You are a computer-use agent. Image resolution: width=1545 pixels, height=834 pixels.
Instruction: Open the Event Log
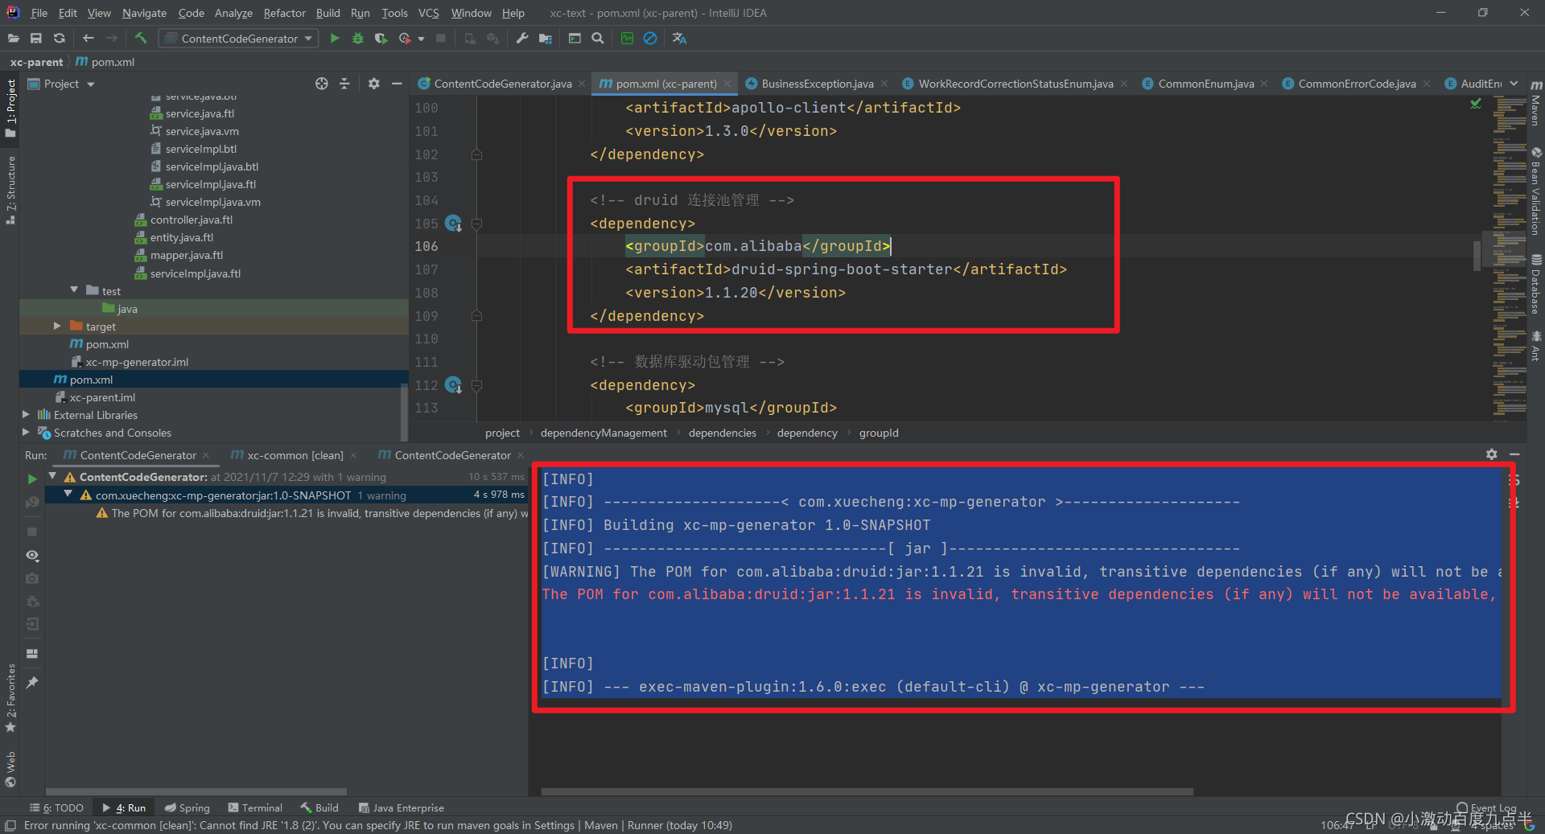coord(1486,807)
